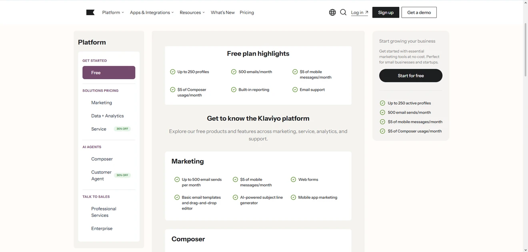Image resolution: width=528 pixels, height=252 pixels.
Task: Open Enterprise sidebar link
Action: click(x=102, y=229)
